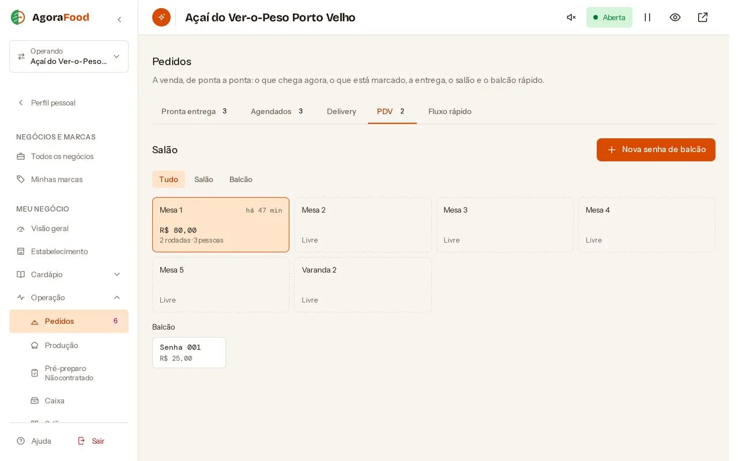Click the Ajuda help link
This screenshot has width=738, height=461.
34,441
